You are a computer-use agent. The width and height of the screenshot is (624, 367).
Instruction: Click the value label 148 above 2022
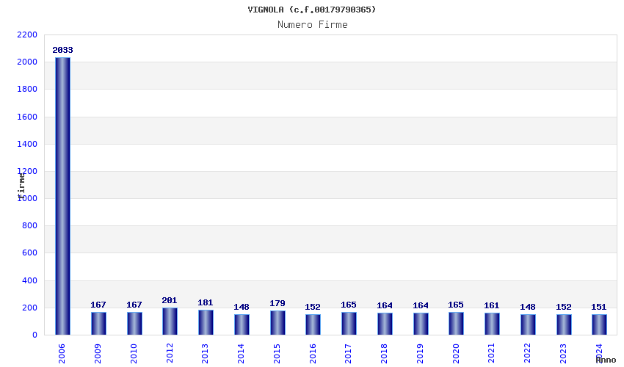(x=528, y=308)
